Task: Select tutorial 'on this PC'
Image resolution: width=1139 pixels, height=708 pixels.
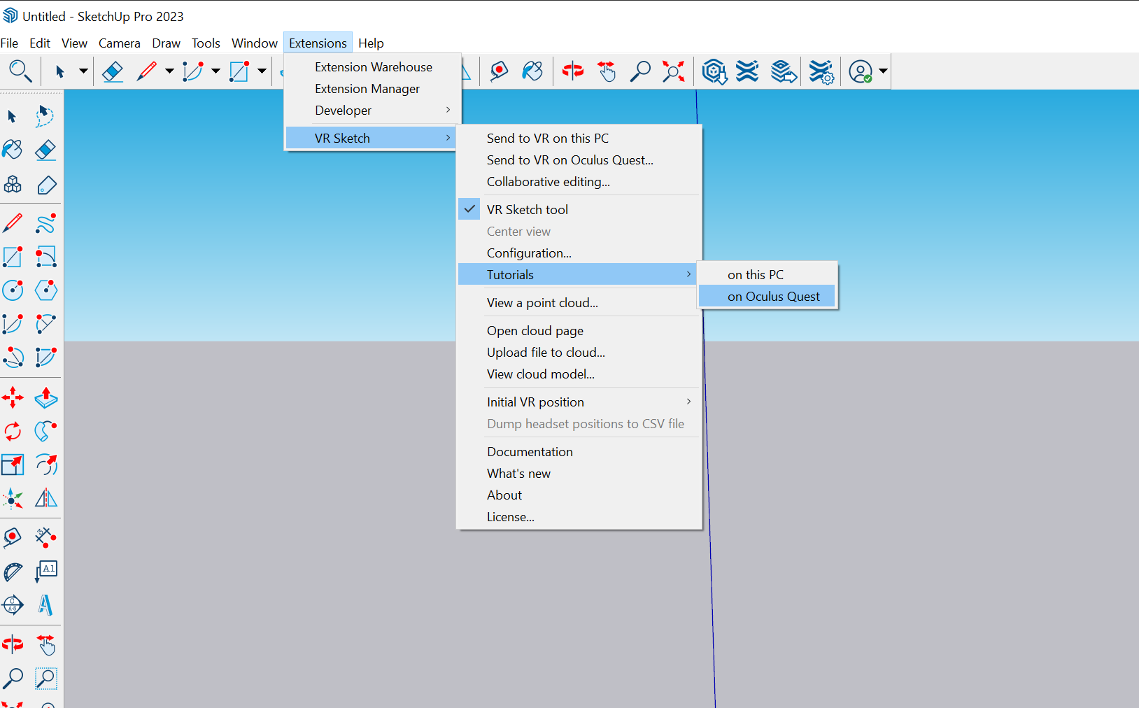Action: pos(767,275)
